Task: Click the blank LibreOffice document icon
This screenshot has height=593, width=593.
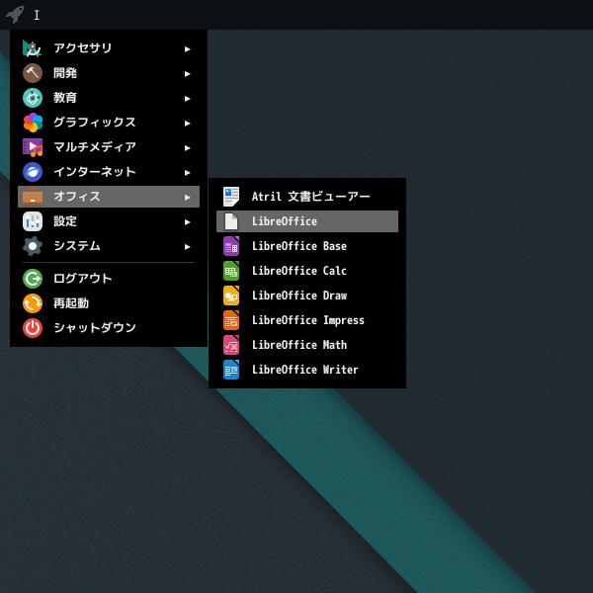Action: pos(231,221)
